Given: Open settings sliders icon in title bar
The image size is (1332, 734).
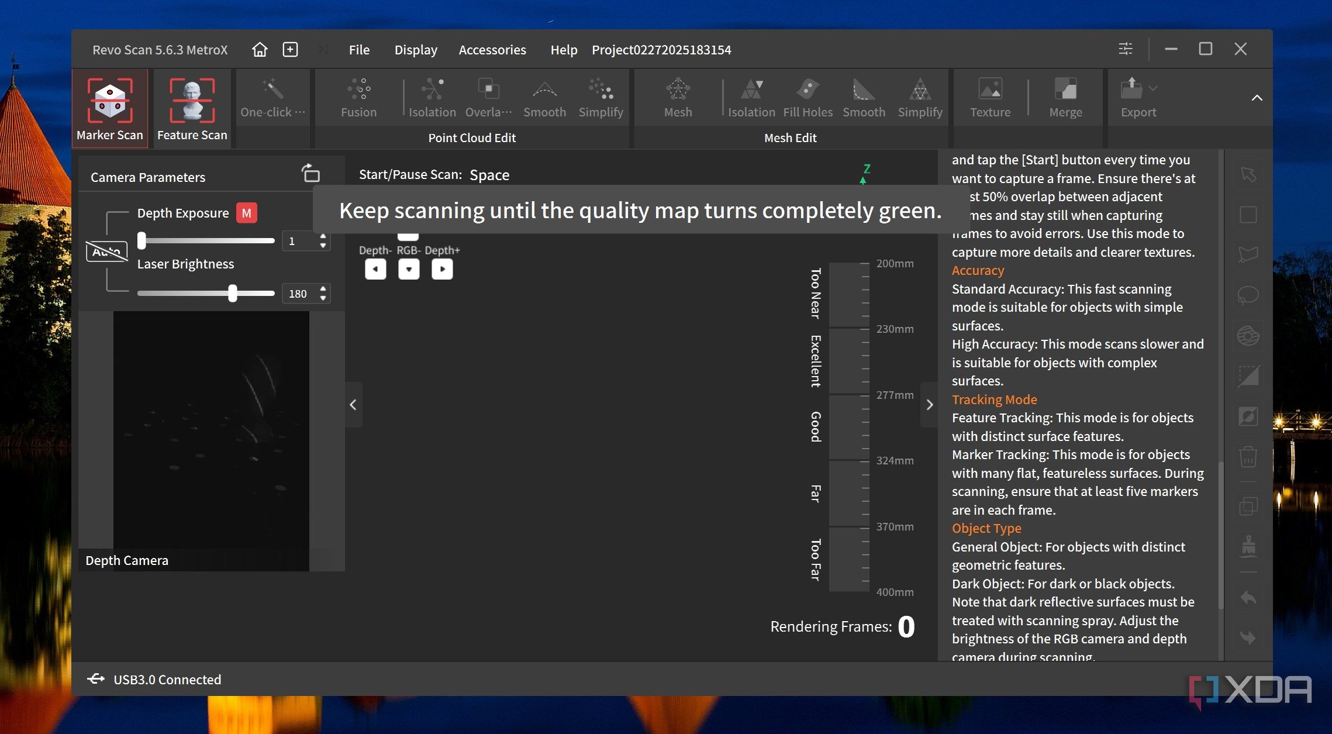Looking at the screenshot, I should tap(1126, 49).
